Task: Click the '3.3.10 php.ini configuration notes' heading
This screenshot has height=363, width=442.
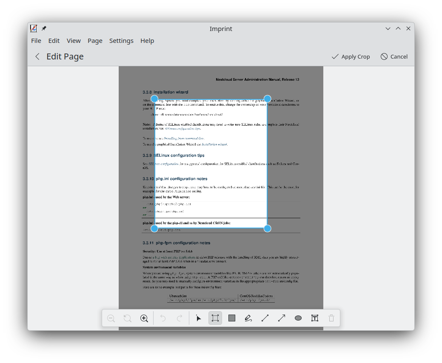Action: coord(175,179)
